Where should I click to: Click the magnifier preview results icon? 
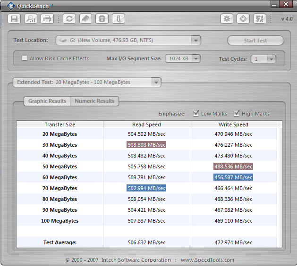31,19
